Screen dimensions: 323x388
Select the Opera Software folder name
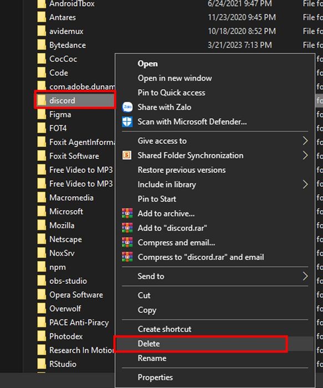click(x=76, y=295)
